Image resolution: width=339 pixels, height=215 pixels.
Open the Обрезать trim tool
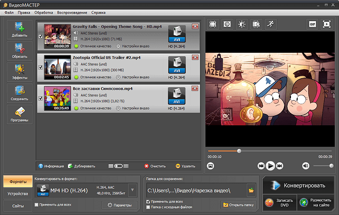[19, 50]
